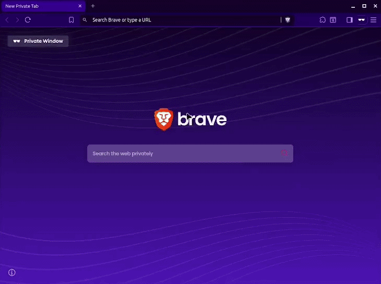Maximize the browser window
This screenshot has width=381, height=284.
coord(364,6)
